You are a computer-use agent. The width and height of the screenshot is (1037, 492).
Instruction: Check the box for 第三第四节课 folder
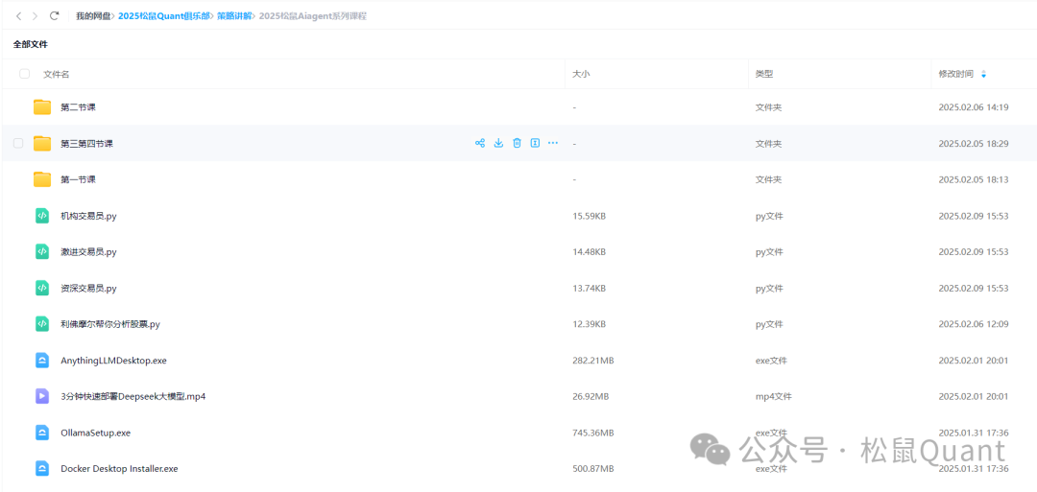coord(18,143)
